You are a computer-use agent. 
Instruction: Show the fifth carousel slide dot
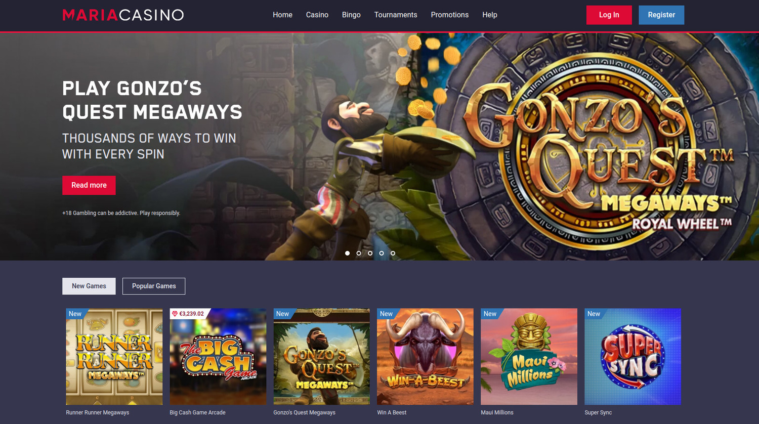[x=393, y=253]
